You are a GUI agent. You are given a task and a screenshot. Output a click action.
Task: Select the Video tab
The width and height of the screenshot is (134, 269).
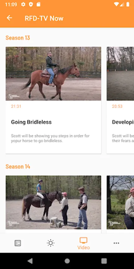pyautogui.click(x=84, y=243)
